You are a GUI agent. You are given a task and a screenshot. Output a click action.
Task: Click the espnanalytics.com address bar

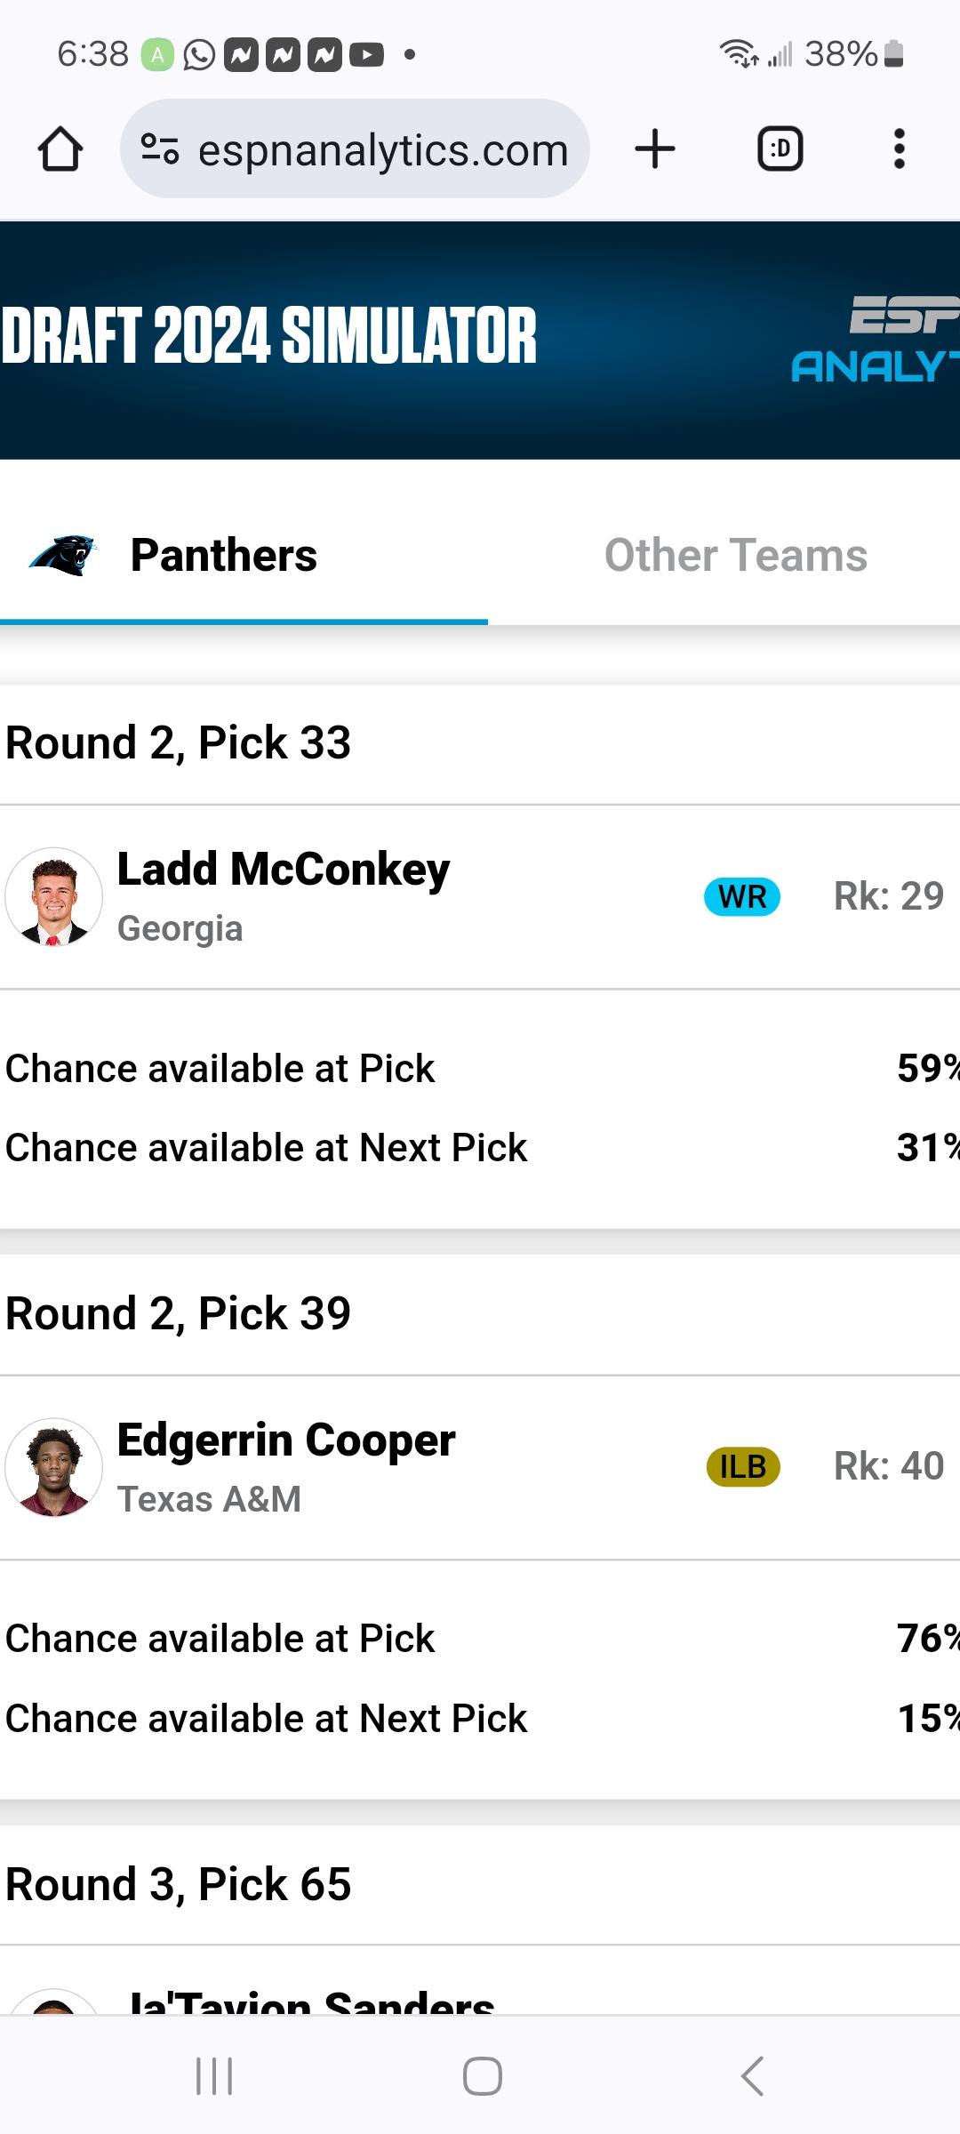(355, 148)
